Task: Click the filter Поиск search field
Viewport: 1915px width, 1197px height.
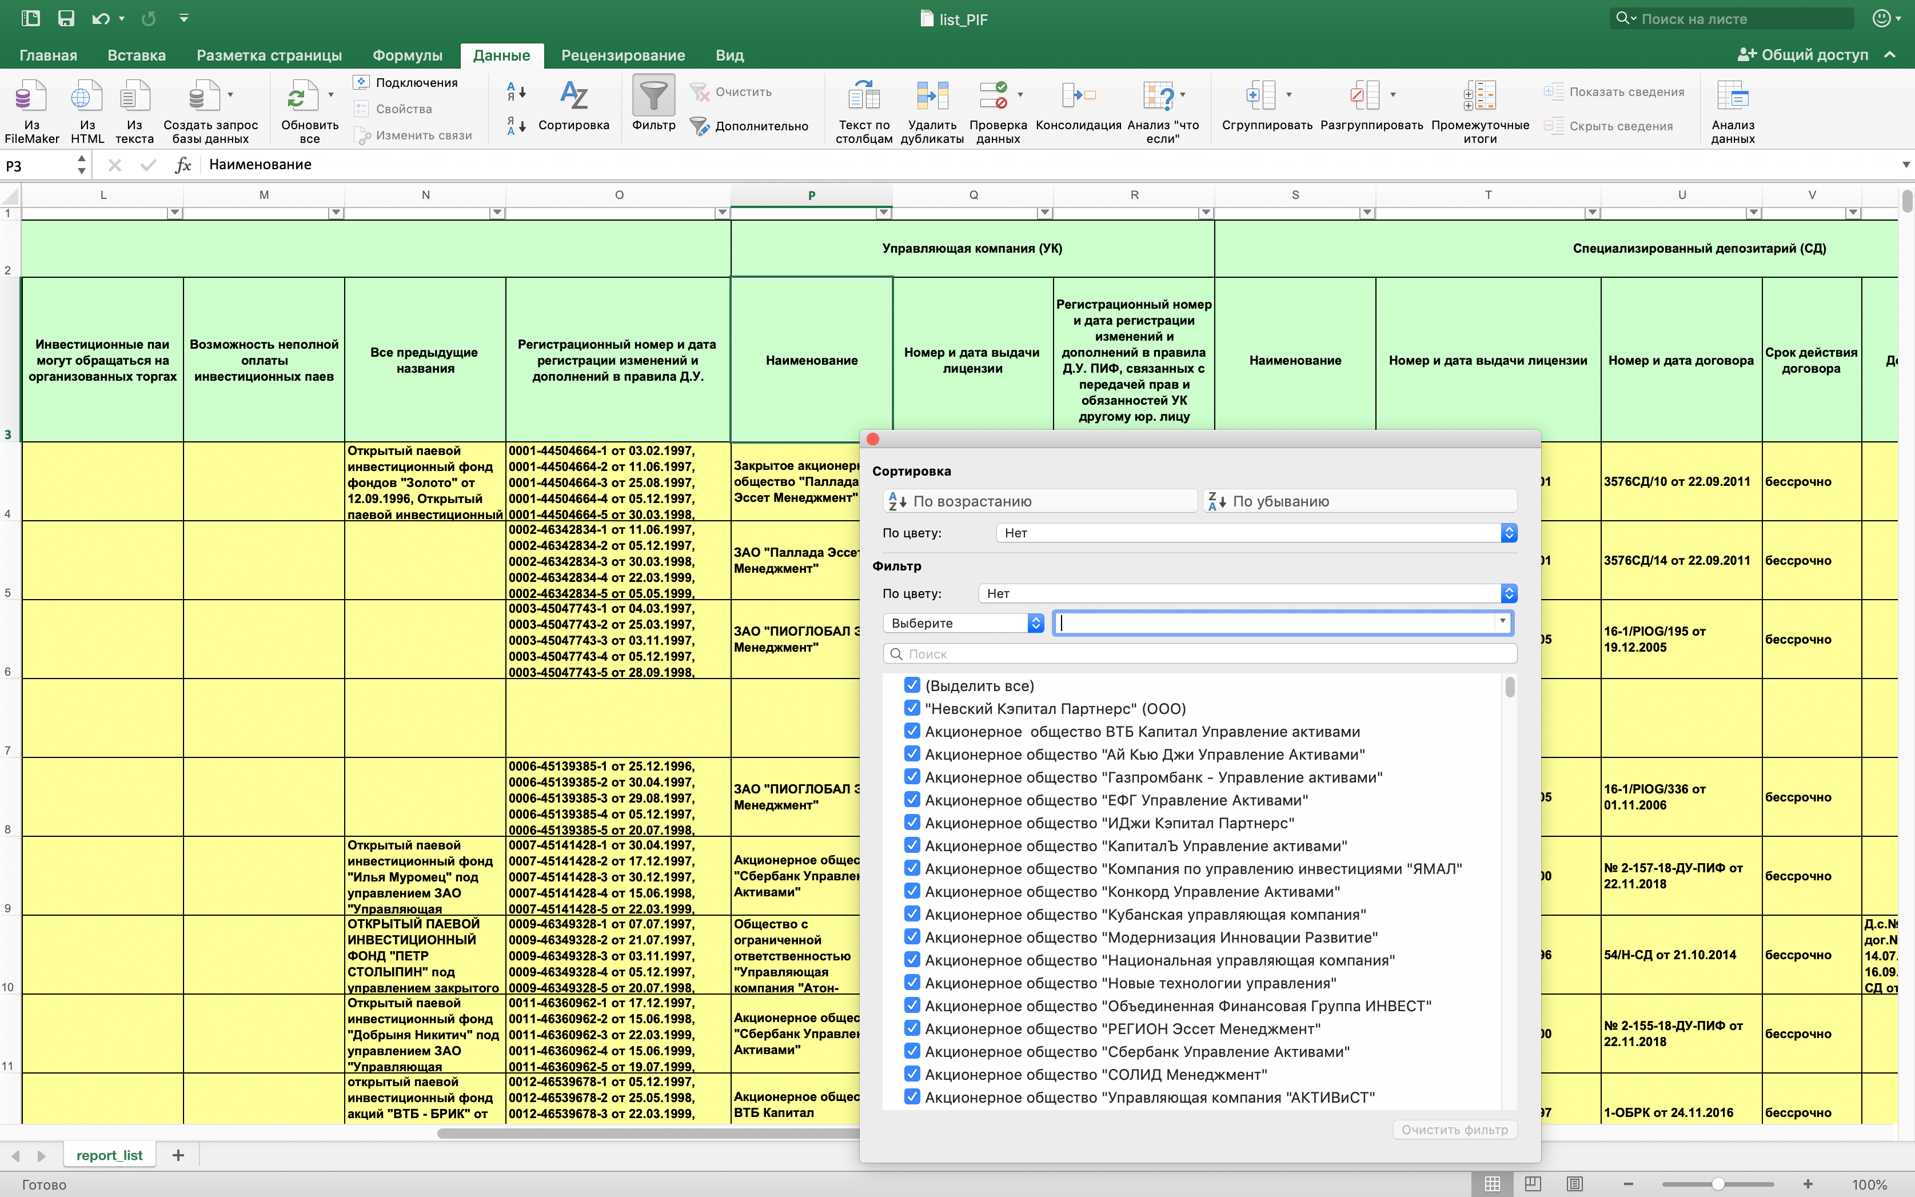Action: coord(1199,653)
